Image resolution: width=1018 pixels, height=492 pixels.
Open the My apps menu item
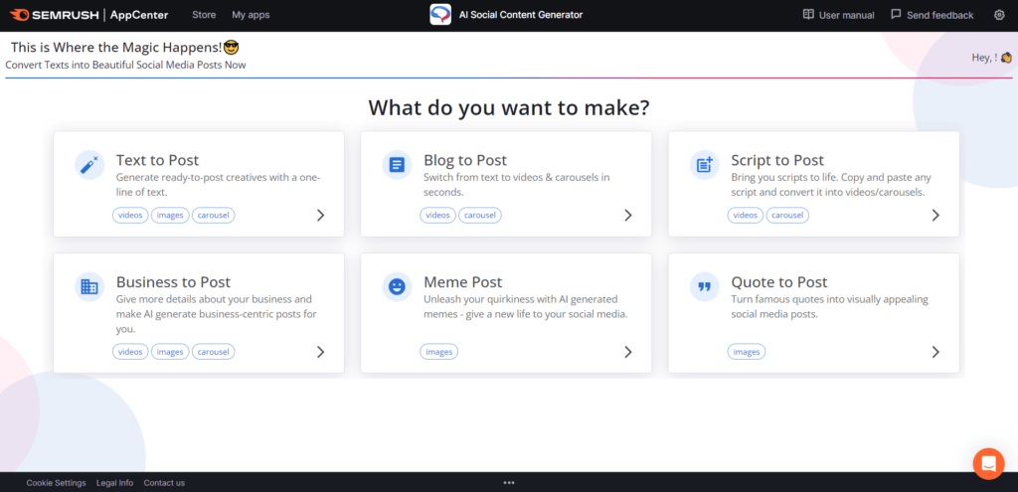point(251,14)
